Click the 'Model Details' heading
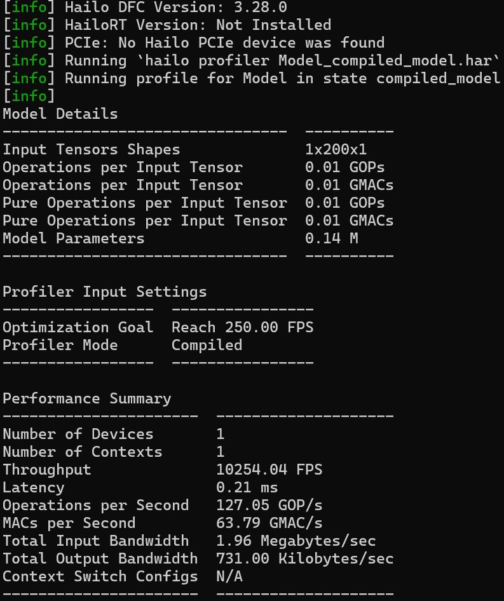This screenshot has width=504, height=601. tap(60, 114)
